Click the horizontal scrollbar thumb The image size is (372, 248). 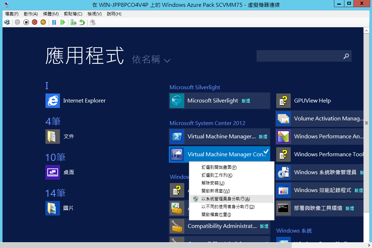[x=146, y=245]
